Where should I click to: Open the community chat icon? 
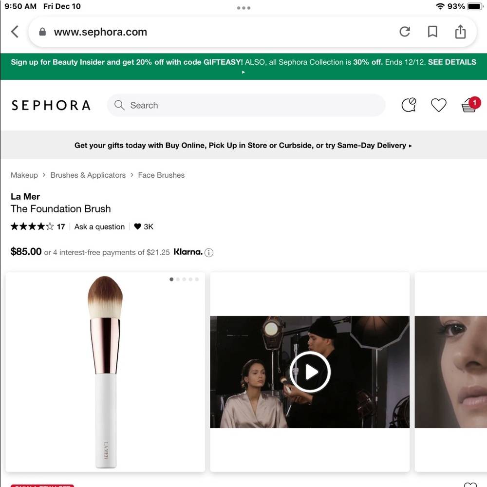(409, 105)
